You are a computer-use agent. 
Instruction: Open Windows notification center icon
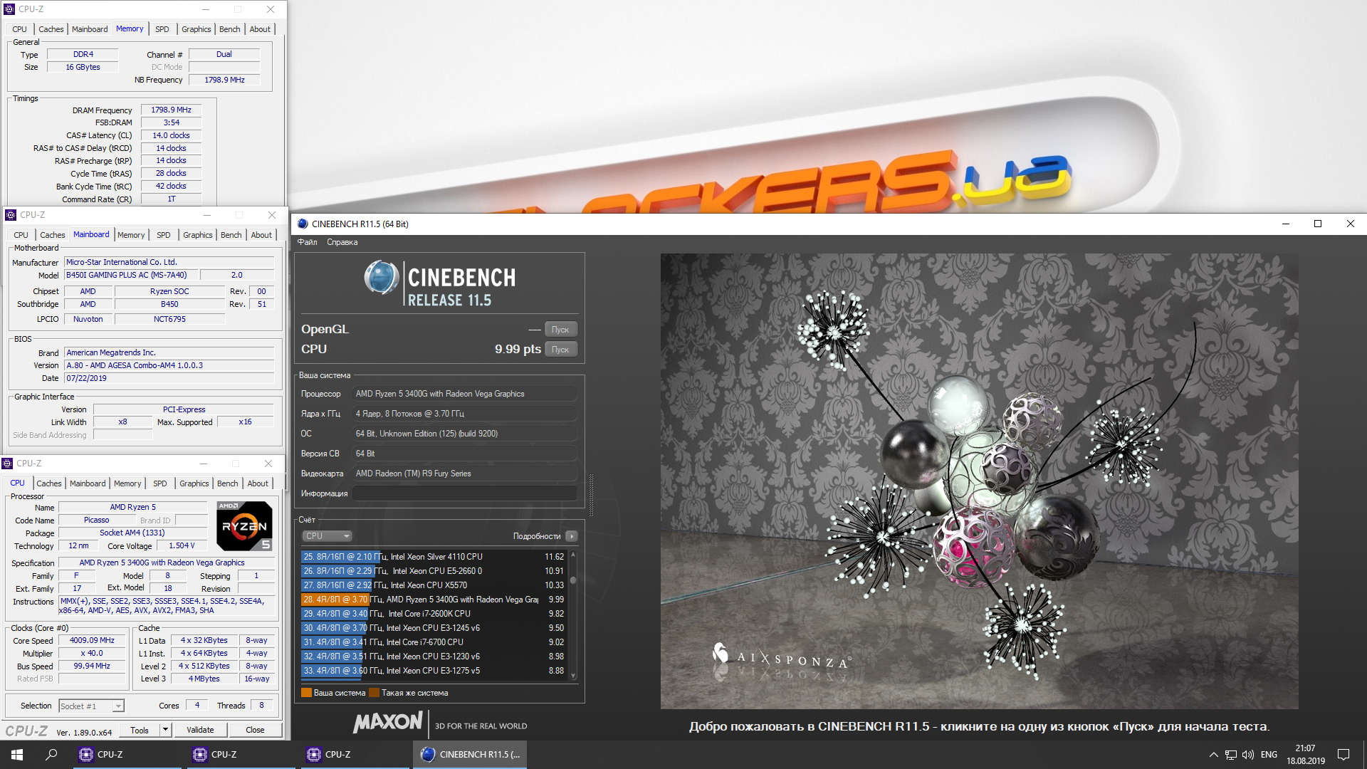click(x=1344, y=755)
